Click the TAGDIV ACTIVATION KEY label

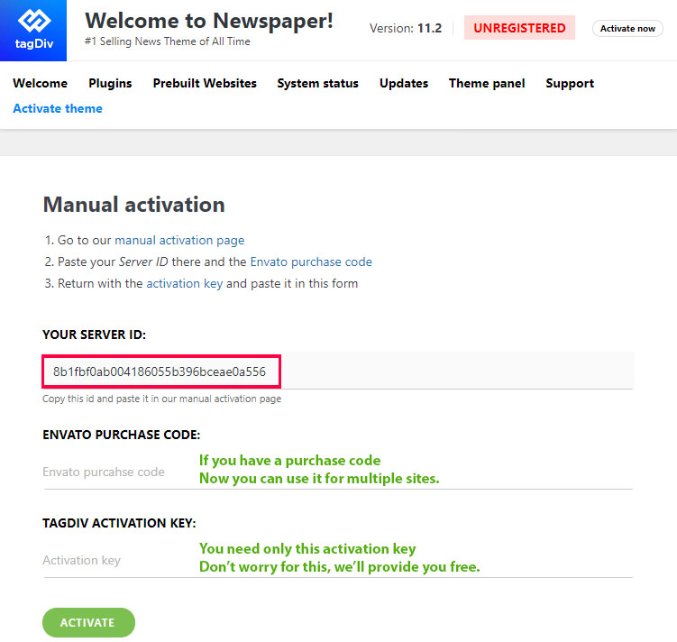point(119,523)
